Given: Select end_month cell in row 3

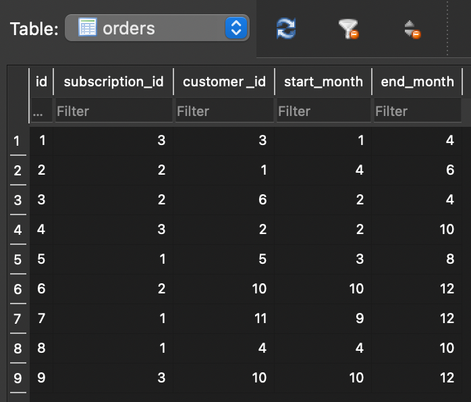Looking at the screenshot, I should coord(417,200).
